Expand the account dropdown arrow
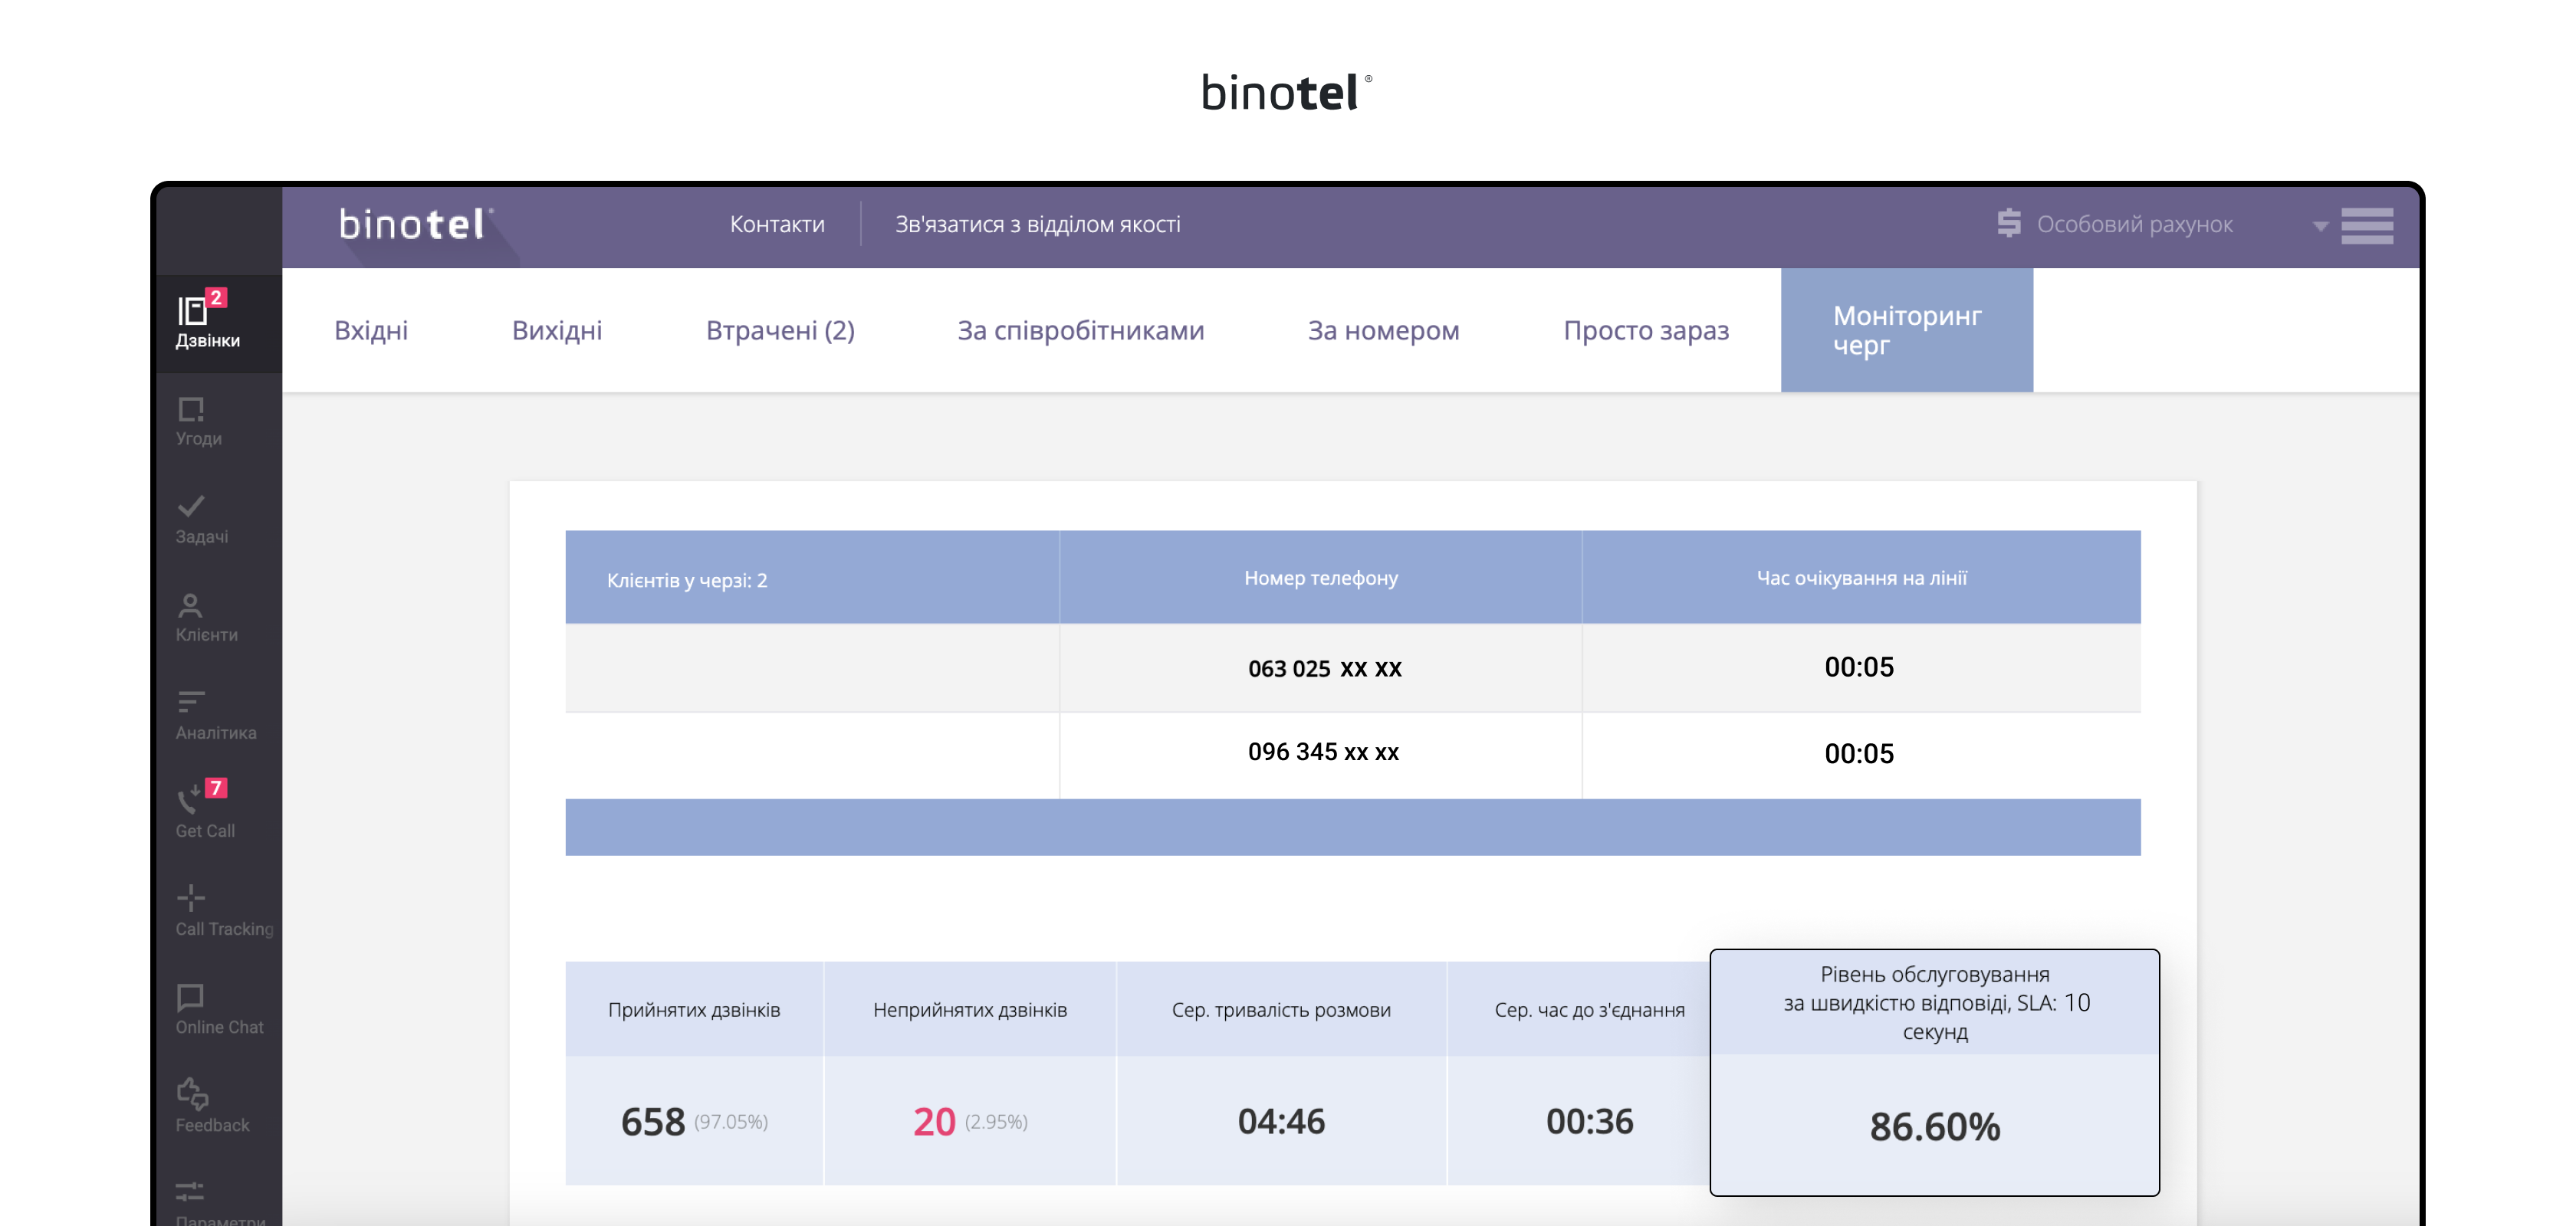 pyautogui.click(x=2320, y=227)
